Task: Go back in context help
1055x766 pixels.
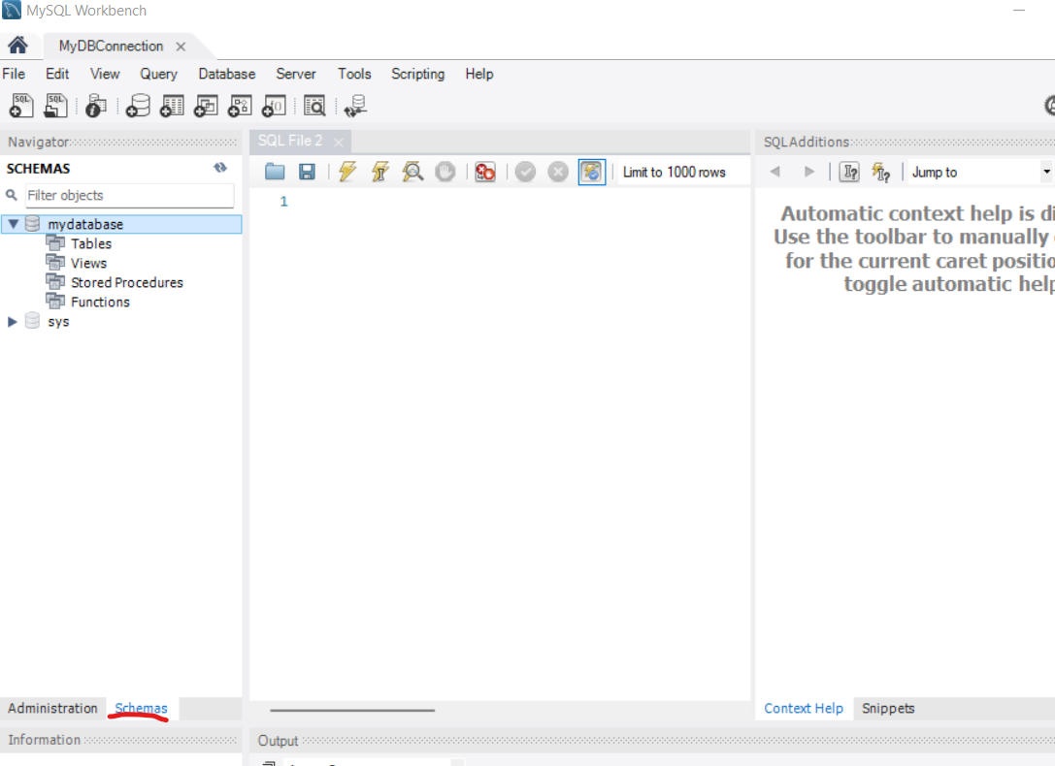Action: 775,172
